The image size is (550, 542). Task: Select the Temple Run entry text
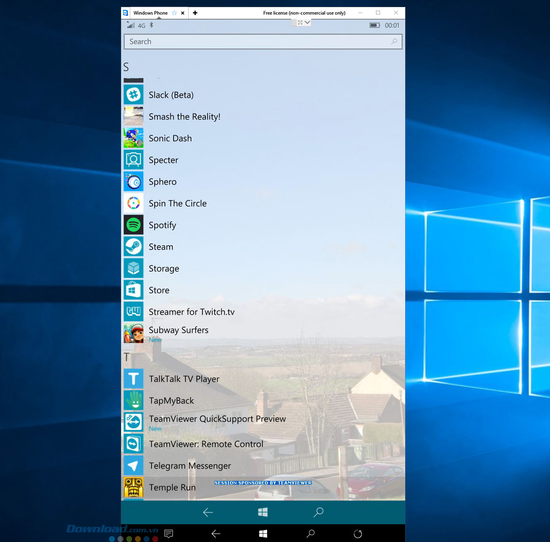(172, 488)
